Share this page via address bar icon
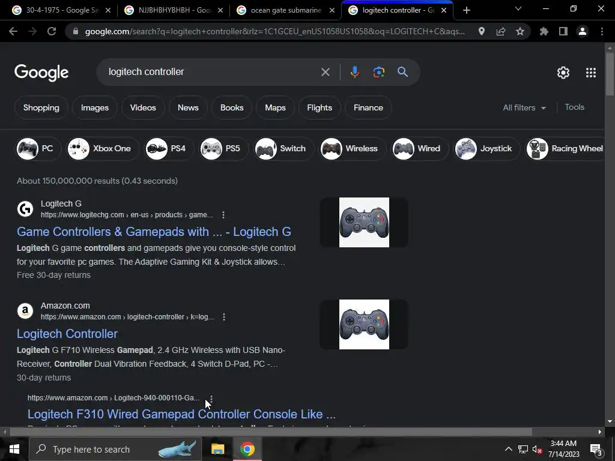Image resolution: width=615 pixels, height=461 pixels. click(x=500, y=31)
